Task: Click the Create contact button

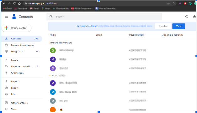Action: tap(16, 28)
